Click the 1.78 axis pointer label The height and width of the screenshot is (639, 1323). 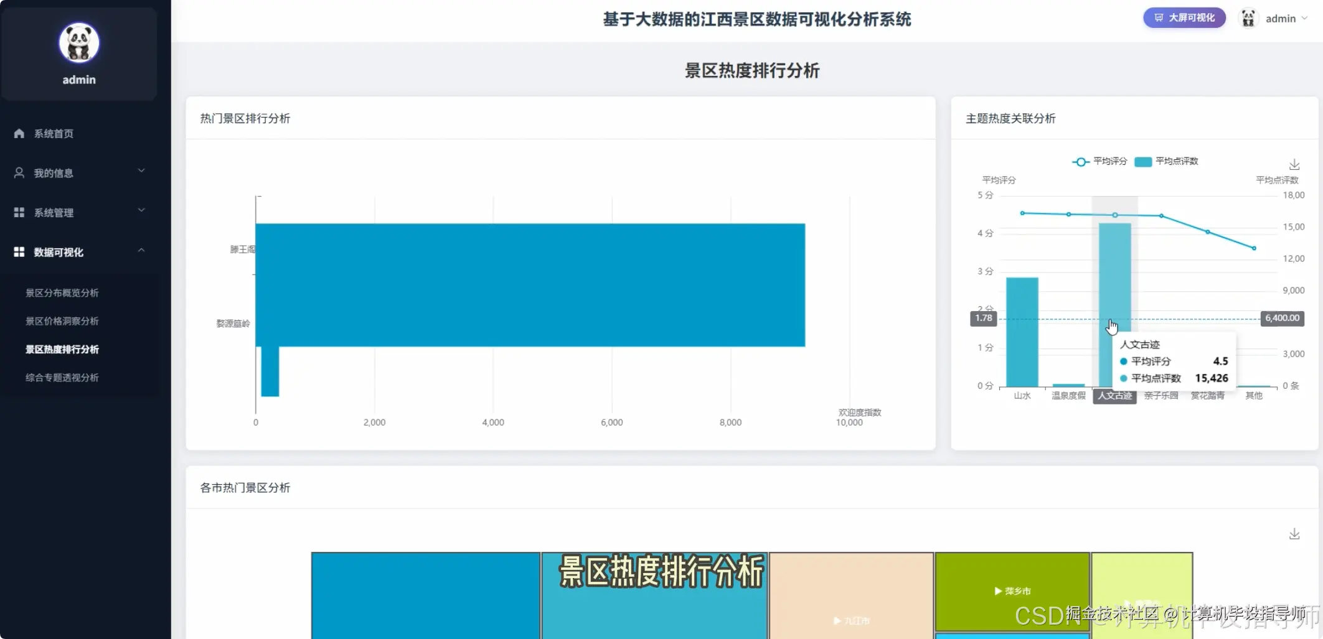click(984, 319)
